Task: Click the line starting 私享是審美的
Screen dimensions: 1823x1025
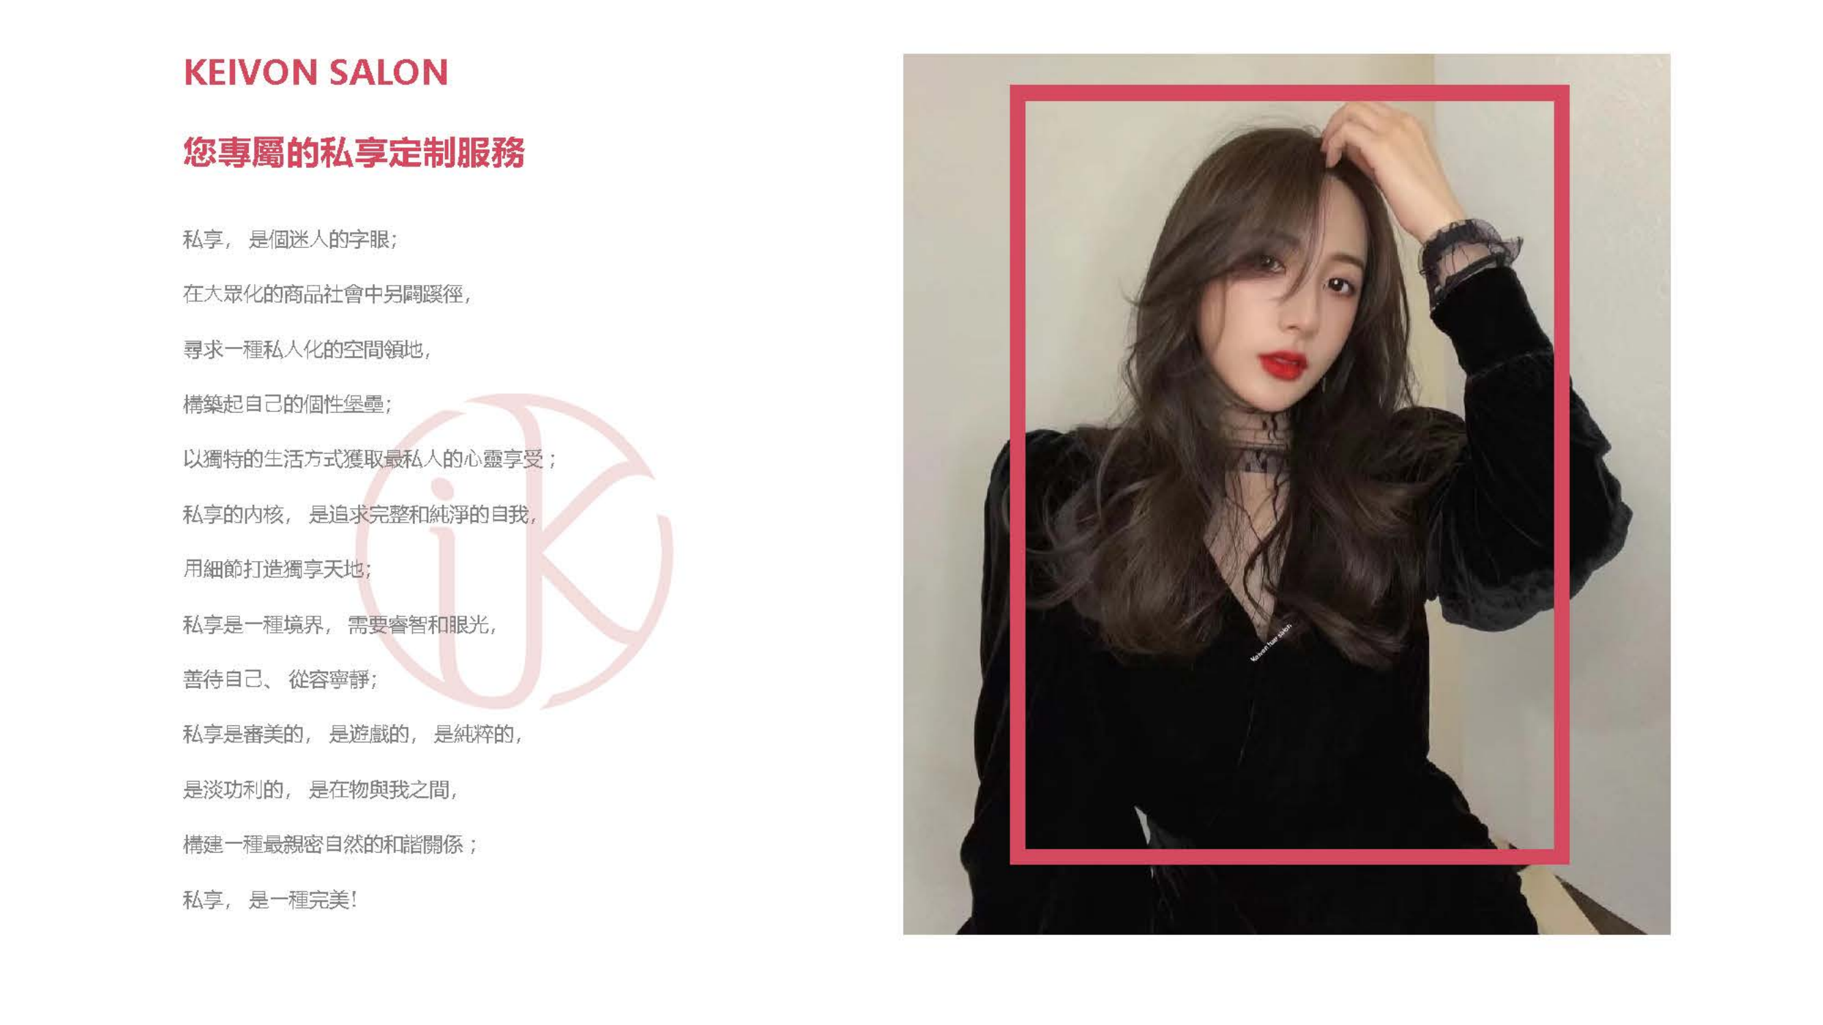Action: coord(353,735)
